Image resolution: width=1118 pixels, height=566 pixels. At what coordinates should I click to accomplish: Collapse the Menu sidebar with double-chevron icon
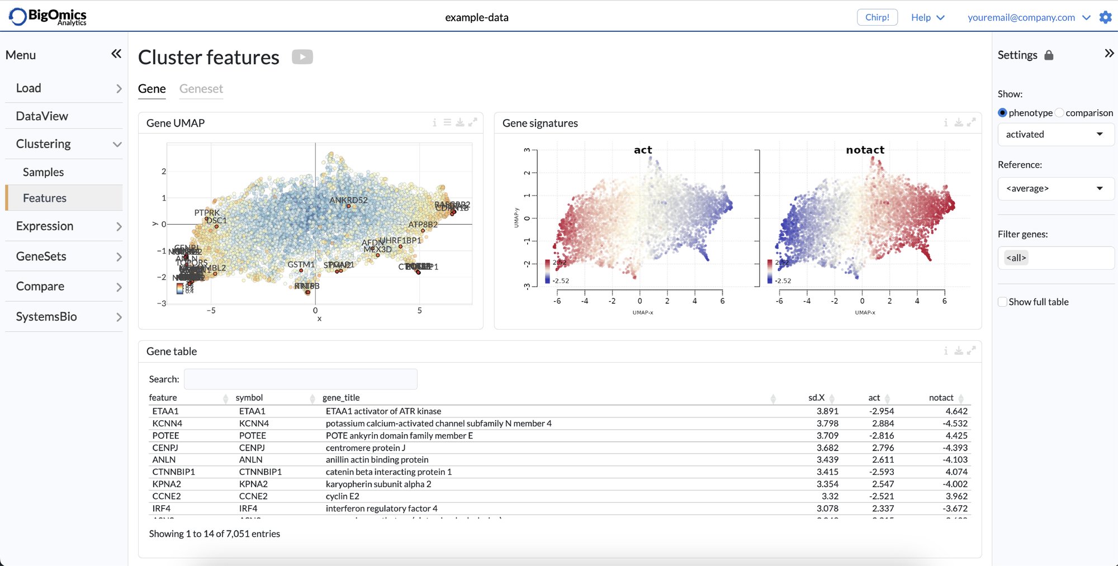pos(116,54)
